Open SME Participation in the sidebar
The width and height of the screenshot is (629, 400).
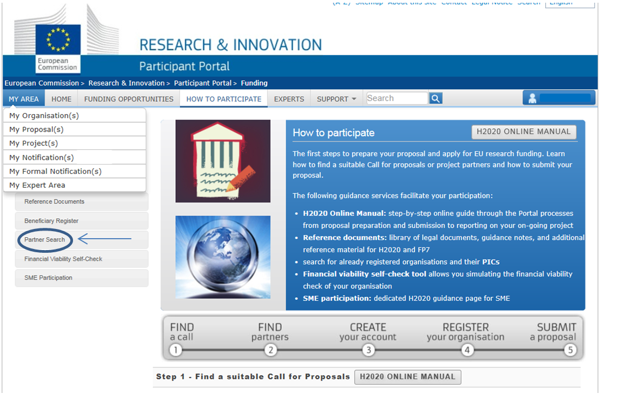coord(82,278)
